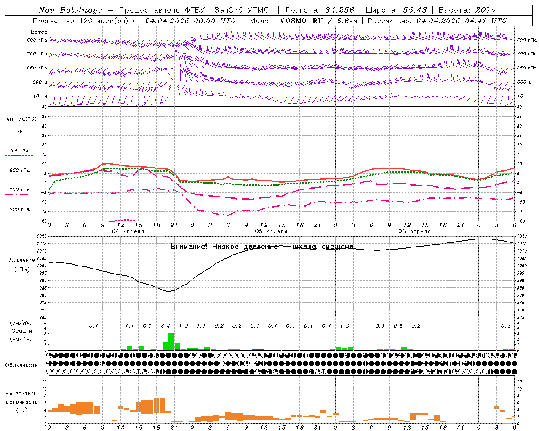Screen dimensions: 539x431
Task: Click the Ветер wind section label
Action: [39, 32]
